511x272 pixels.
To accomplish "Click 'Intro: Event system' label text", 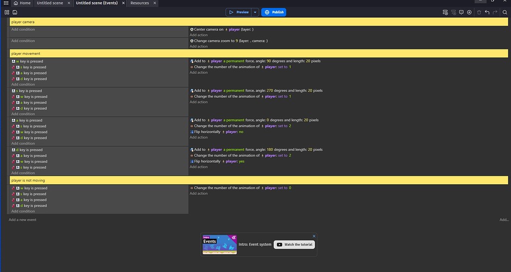I will [x=255, y=245].
